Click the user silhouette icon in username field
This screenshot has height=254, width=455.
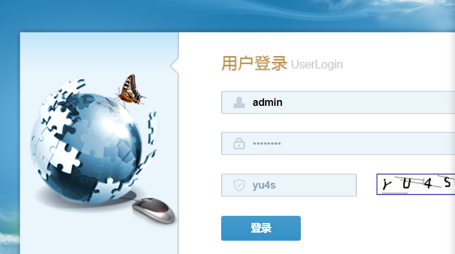[239, 102]
